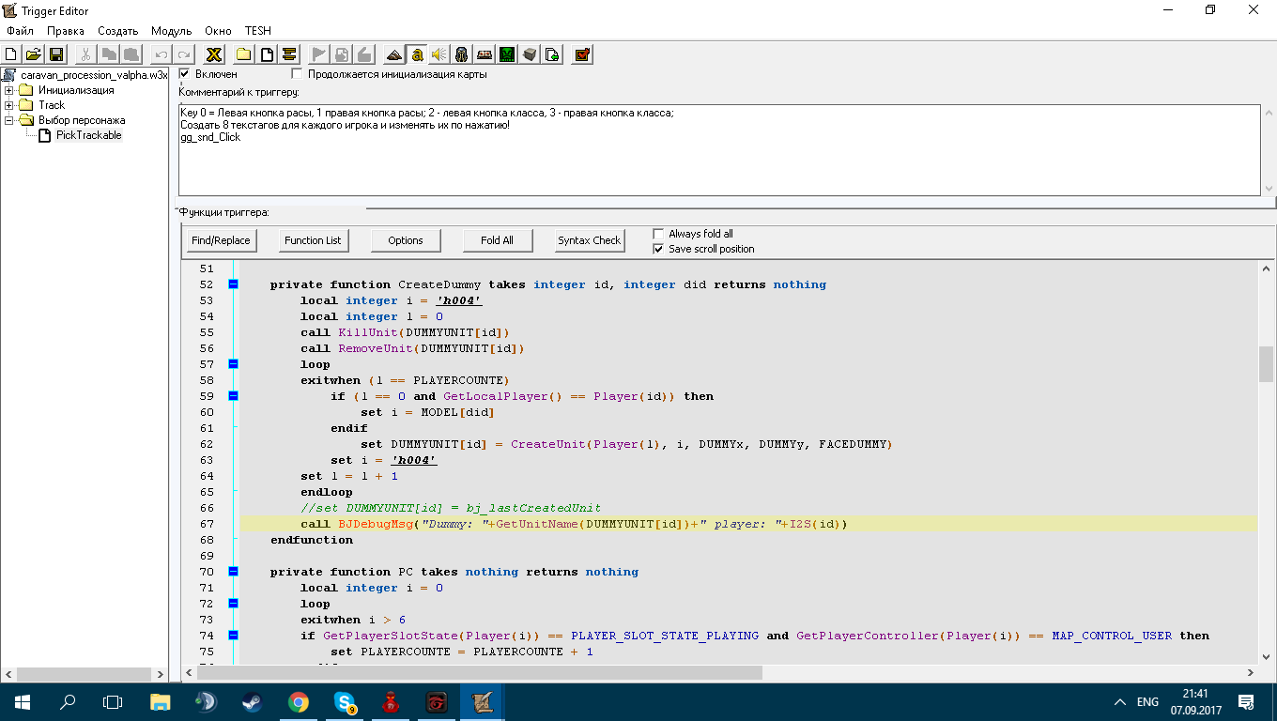Open the Import Manager toolbar icon
Image resolution: width=1277 pixels, height=721 pixels.
coord(552,54)
